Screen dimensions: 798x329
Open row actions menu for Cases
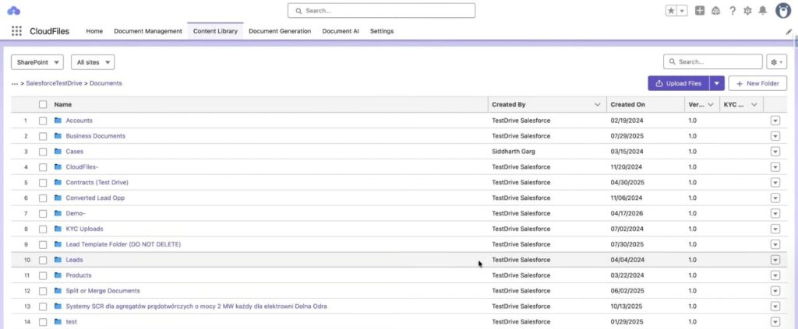click(x=775, y=152)
